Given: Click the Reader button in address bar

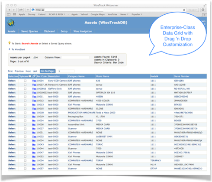Looking at the screenshot, I should (193, 10).
